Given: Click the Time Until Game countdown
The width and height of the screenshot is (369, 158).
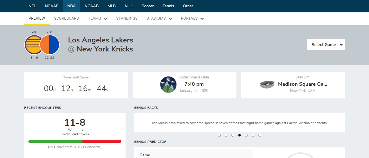Looking at the screenshot, I should (x=76, y=89).
